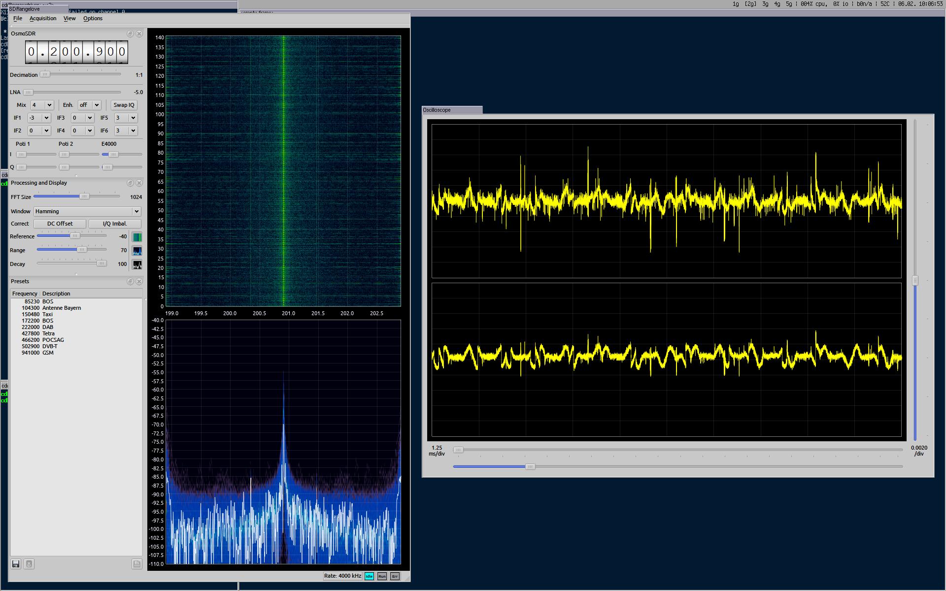Open the Enh. dropdown set to off
Viewport: 946px width, 591px height.
point(89,105)
